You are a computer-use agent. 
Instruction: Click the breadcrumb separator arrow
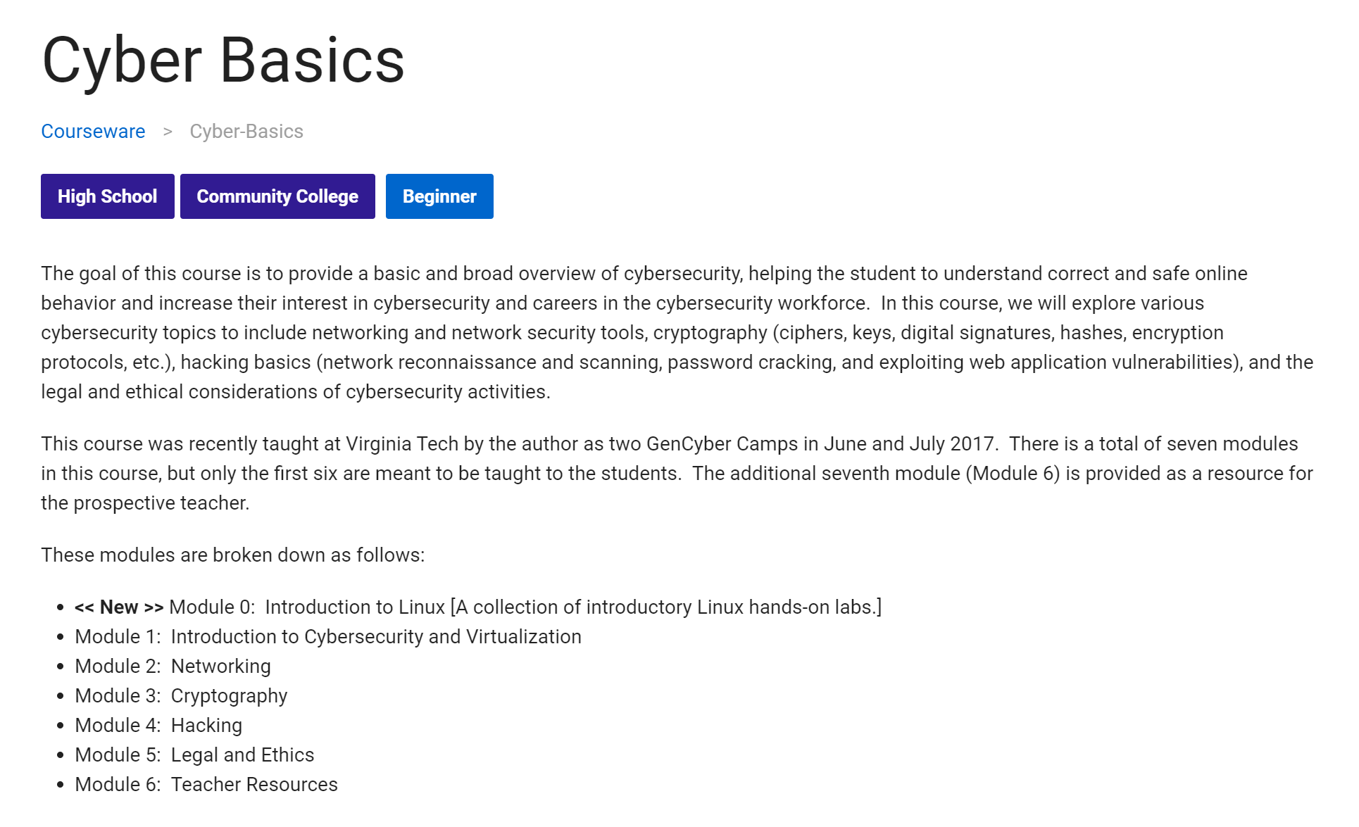click(x=168, y=132)
